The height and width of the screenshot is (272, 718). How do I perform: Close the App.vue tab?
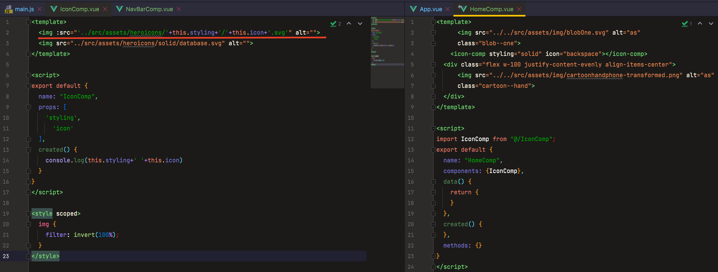(448, 9)
